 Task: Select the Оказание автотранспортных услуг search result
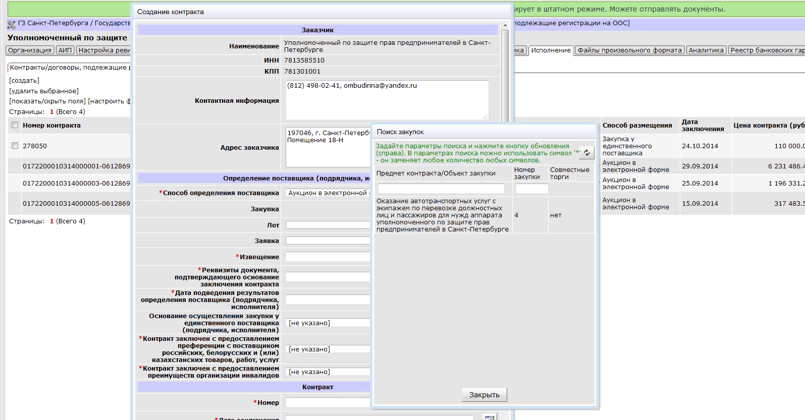(443, 215)
